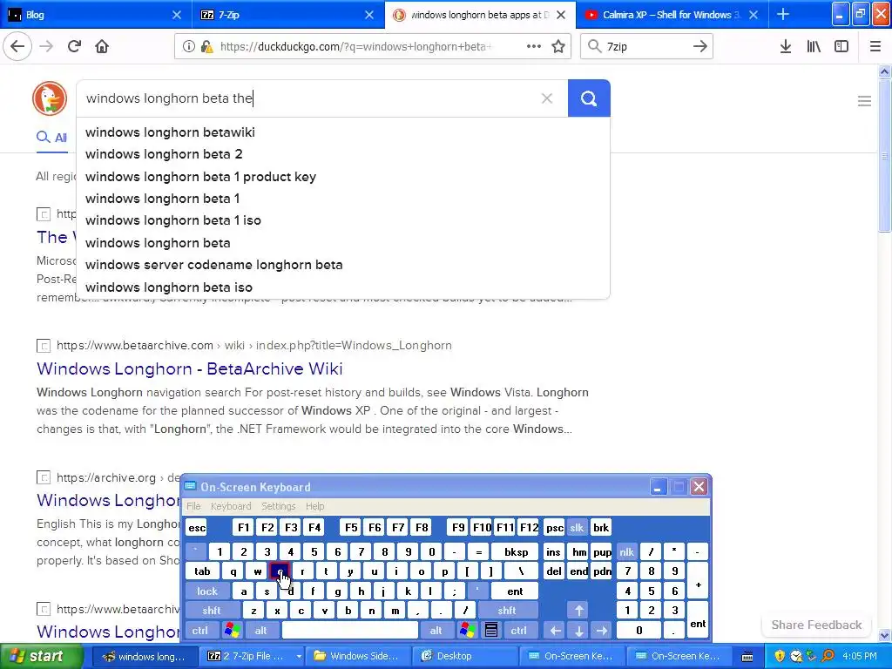Open the Firefox home page icon
This screenshot has width=892, height=669.
(102, 46)
